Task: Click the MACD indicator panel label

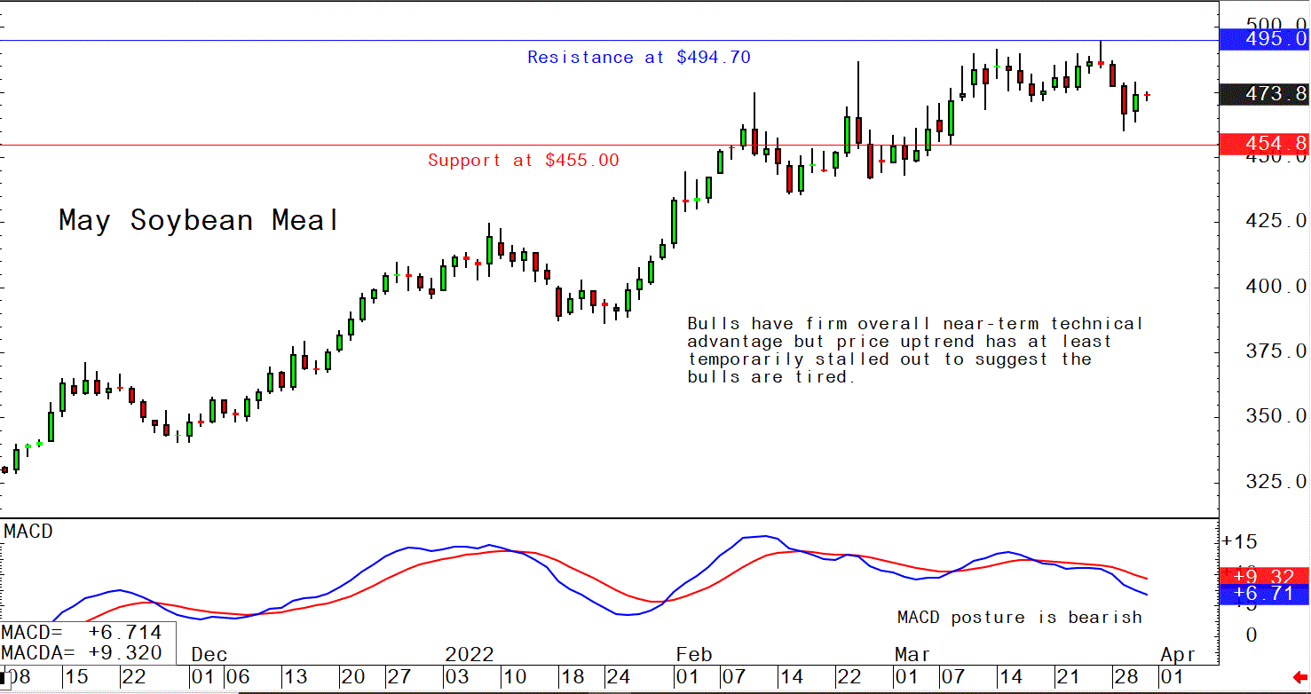Action: coord(28,532)
